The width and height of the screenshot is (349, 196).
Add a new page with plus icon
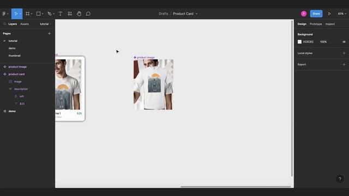point(49,34)
